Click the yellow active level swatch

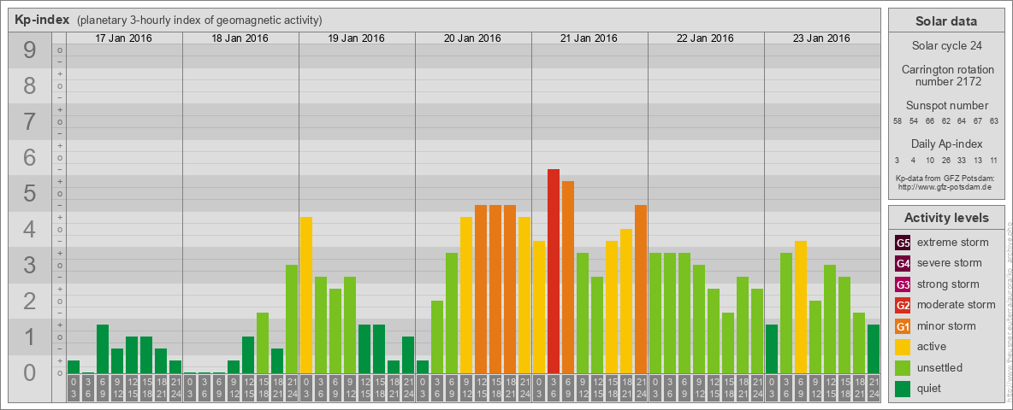pos(903,347)
